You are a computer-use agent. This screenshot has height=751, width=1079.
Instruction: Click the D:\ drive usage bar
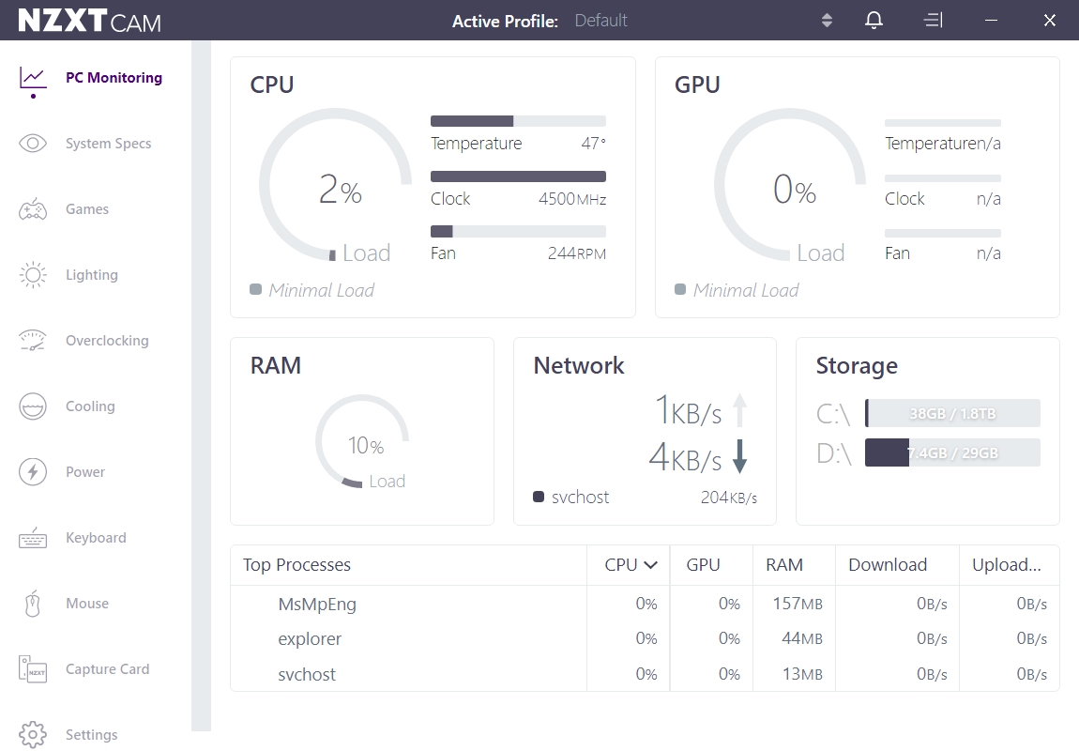click(x=952, y=452)
